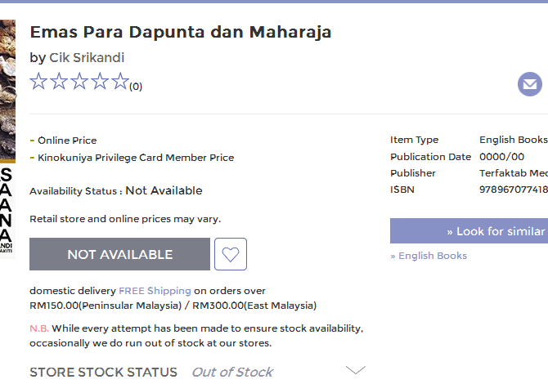Click the review count (0)
This screenshot has width=548, height=384.
136,87
